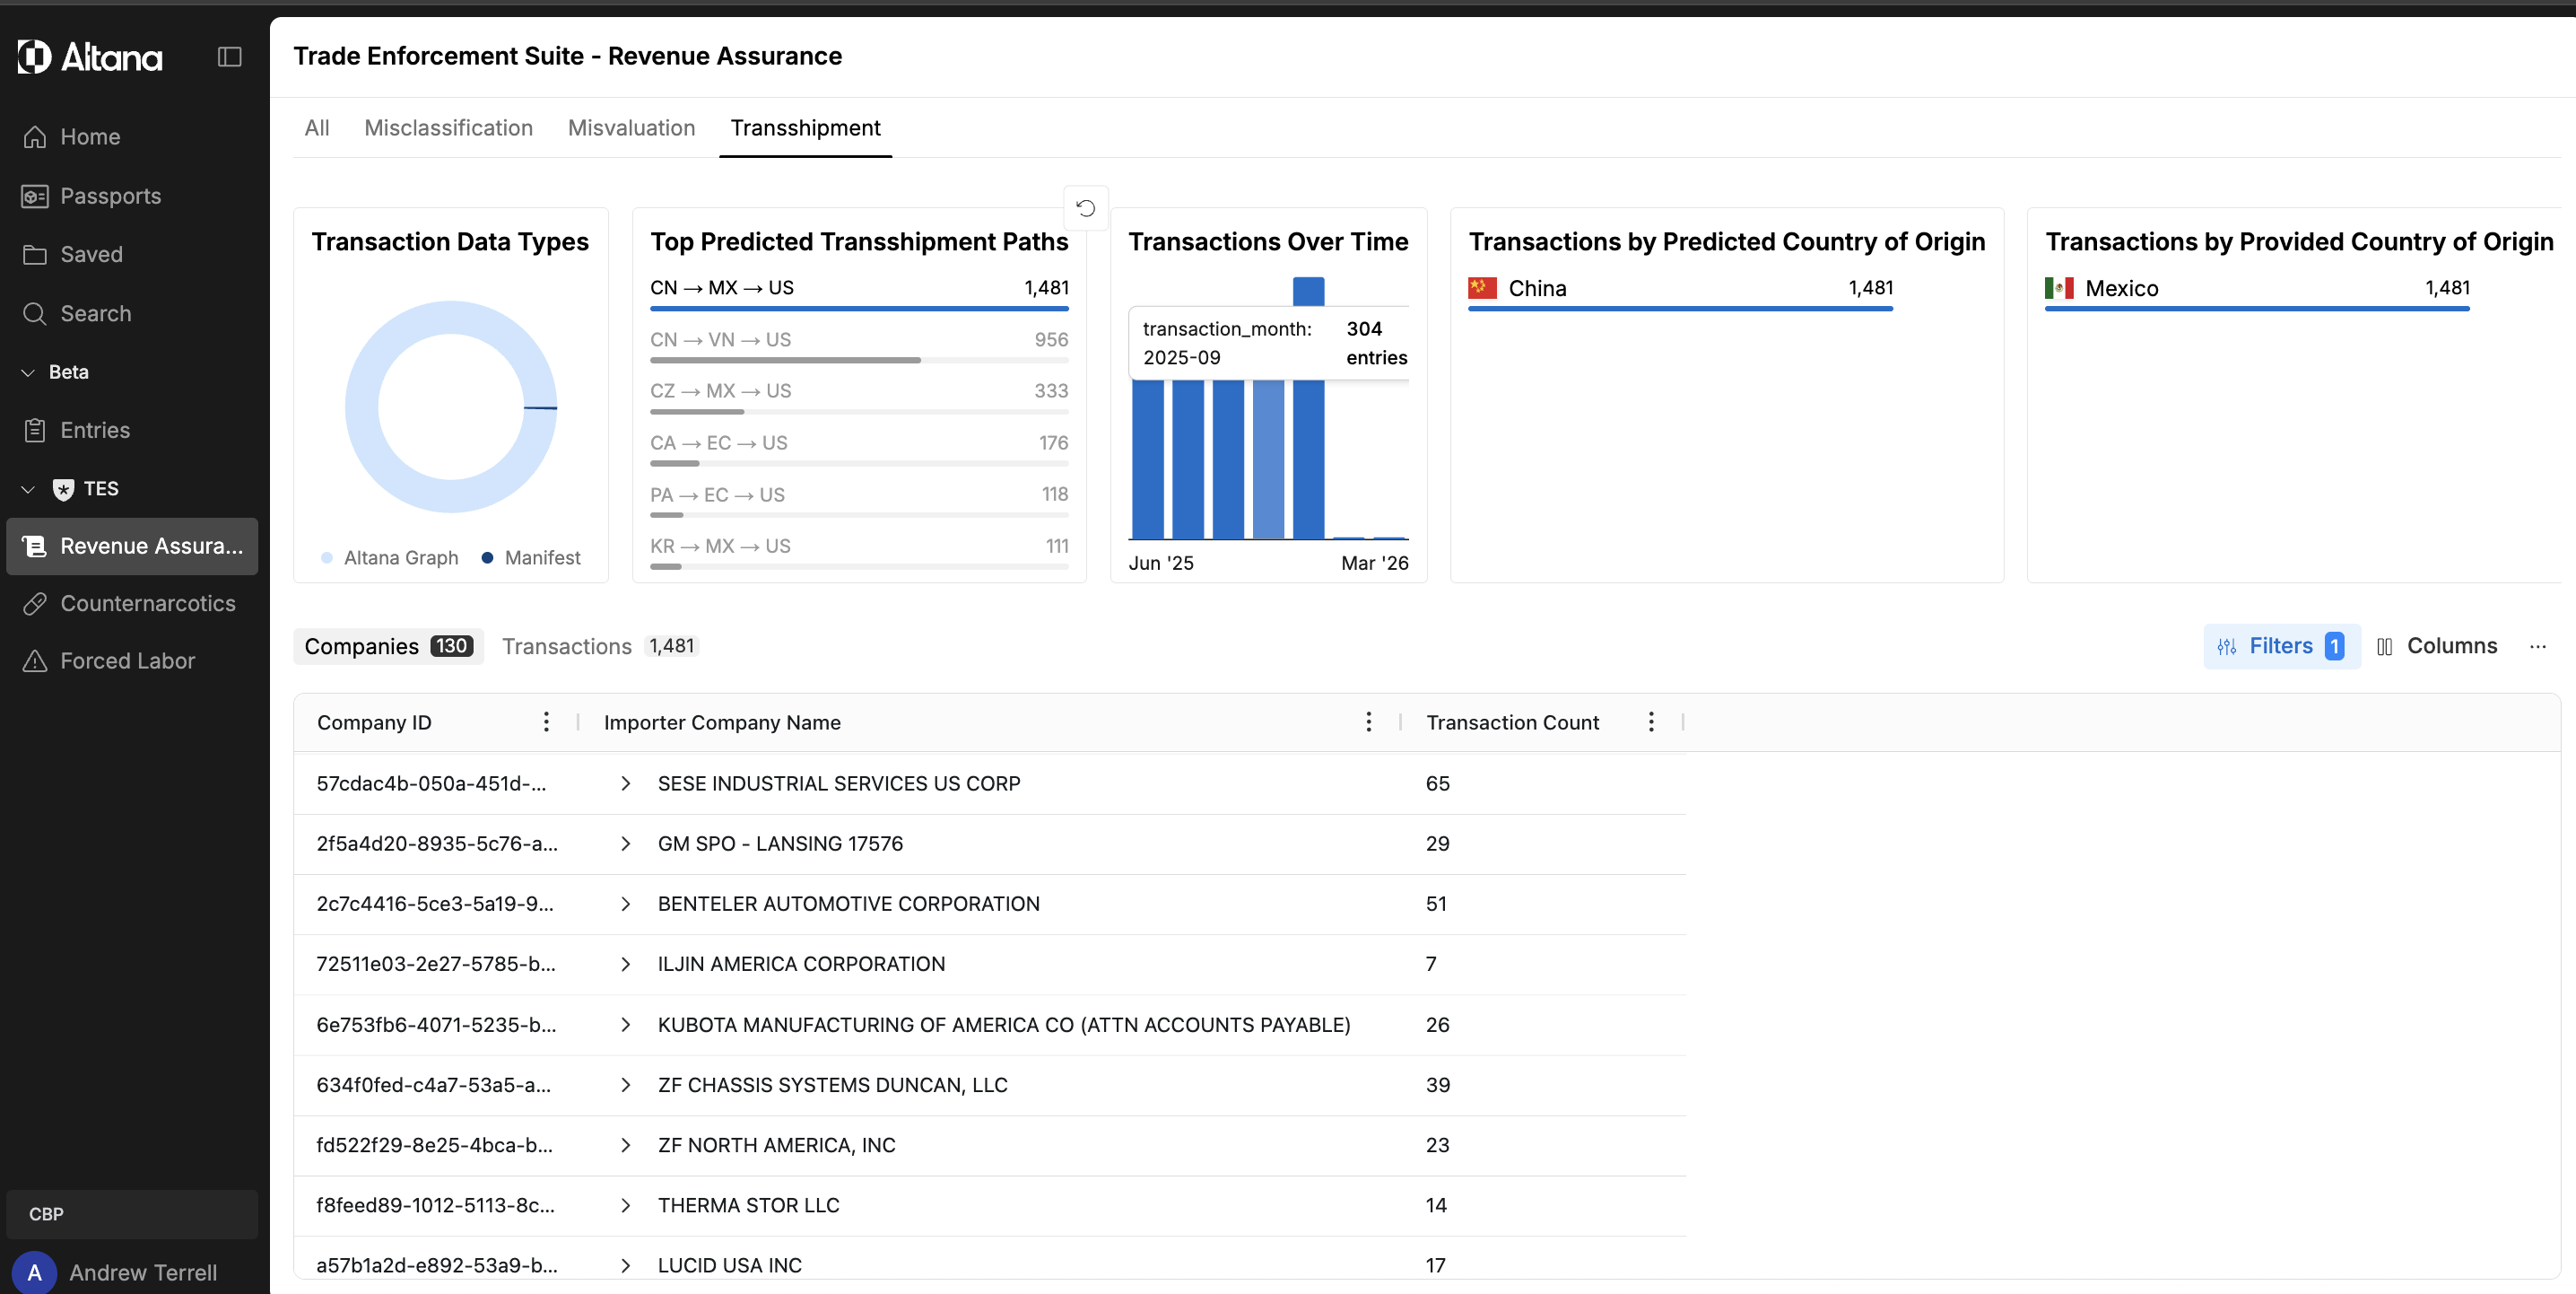Toggle Altana Graph legend item
Image resolution: width=2576 pixels, height=1294 pixels.
390,557
